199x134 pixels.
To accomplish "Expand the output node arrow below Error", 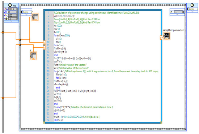I will [x=192, y=12].
